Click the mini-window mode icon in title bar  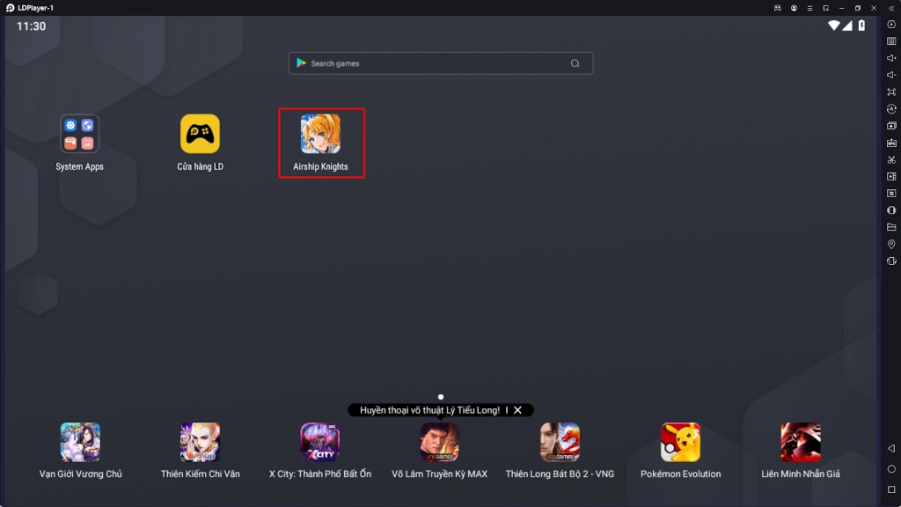click(825, 8)
